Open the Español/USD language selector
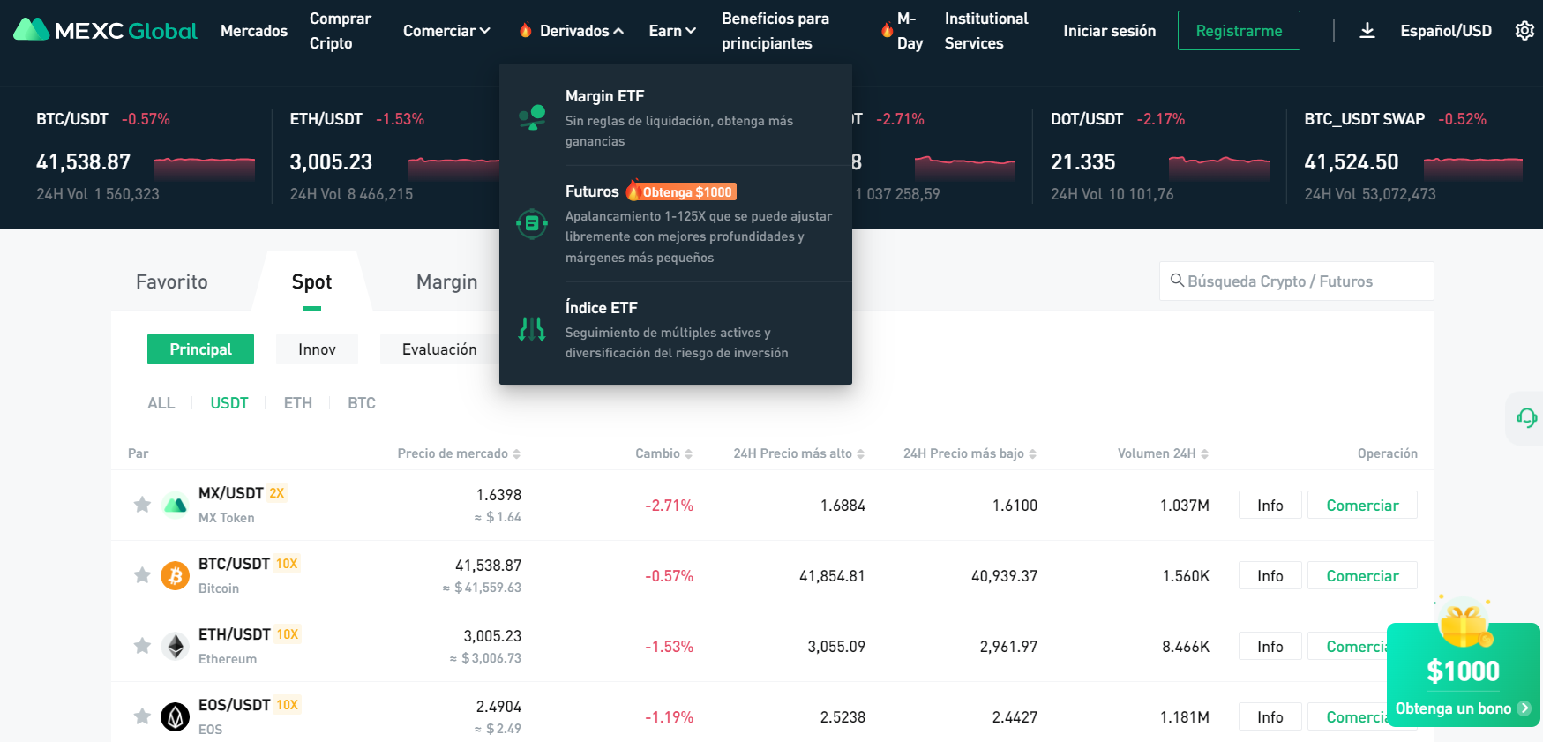This screenshot has height=742, width=1543. [x=1446, y=31]
